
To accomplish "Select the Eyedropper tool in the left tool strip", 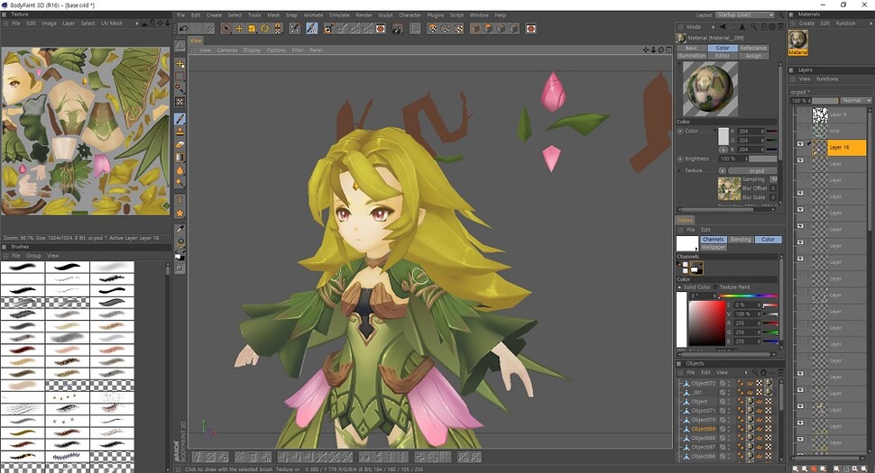I will 180,230.
